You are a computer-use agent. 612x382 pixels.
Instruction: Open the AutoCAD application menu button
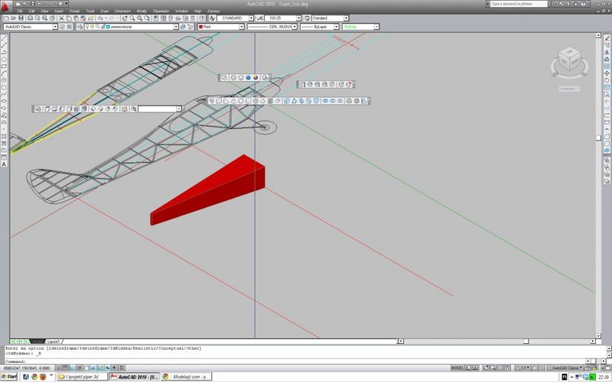pos(6,6)
